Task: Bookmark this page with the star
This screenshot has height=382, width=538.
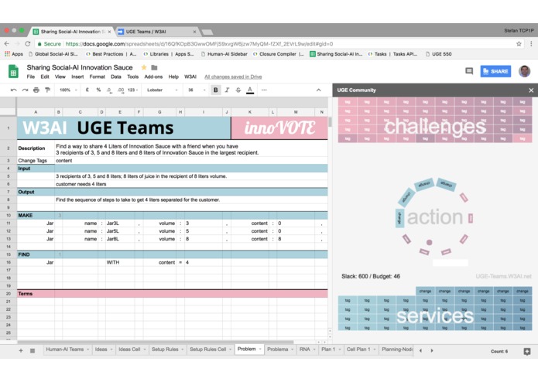Action: click(x=519, y=44)
